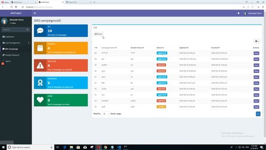Switch to the Speed Dial browser tab
The height and width of the screenshot is (150, 266).
coord(79,2)
